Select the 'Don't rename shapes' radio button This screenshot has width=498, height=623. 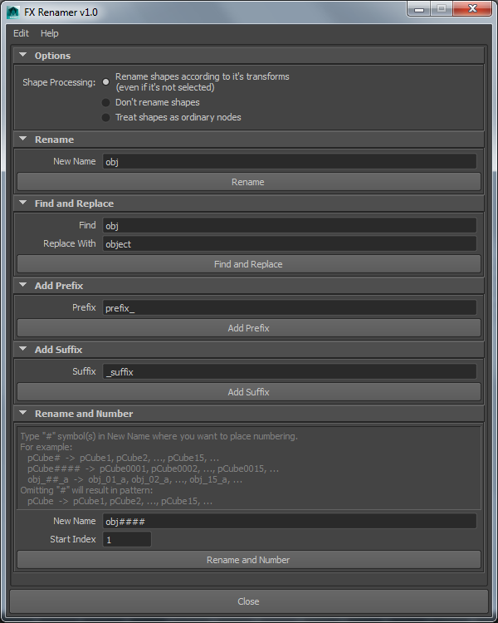pos(106,102)
